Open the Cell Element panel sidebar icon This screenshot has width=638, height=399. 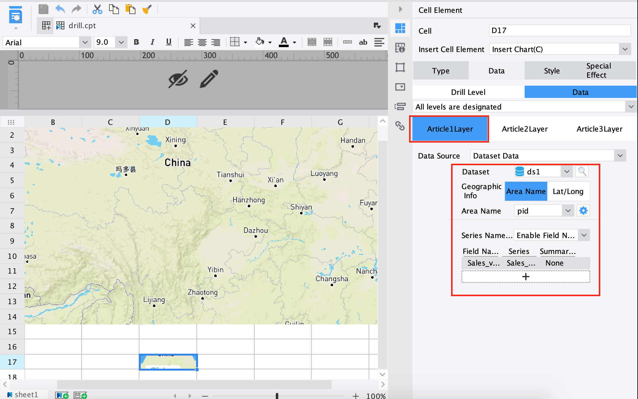(400, 28)
